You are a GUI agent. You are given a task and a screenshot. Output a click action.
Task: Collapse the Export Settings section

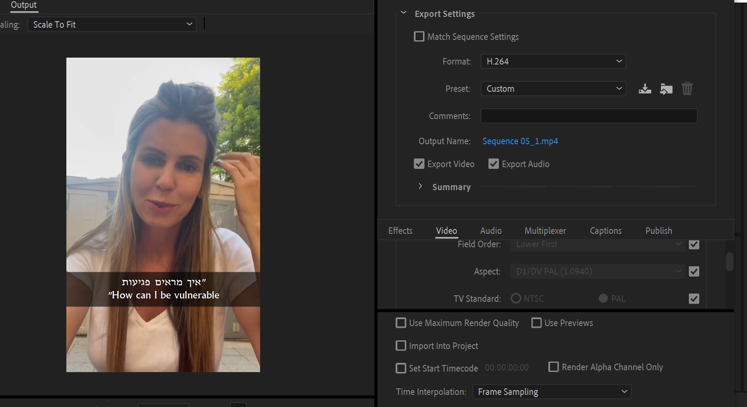pyautogui.click(x=403, y=13)
